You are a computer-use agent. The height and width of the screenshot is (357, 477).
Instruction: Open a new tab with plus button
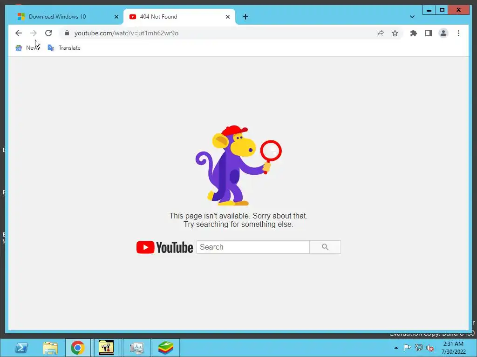[x=245, y=17]
